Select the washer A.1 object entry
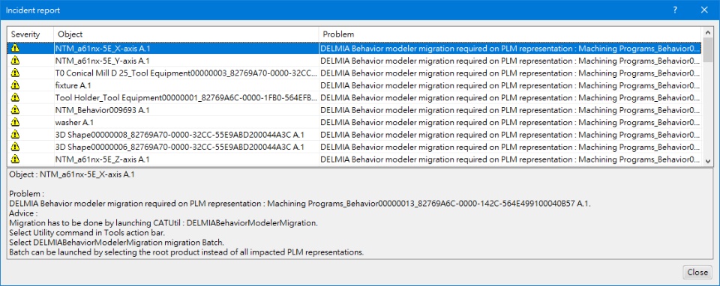This screenshot has height=286, width=720. click(x=74, y=122)
